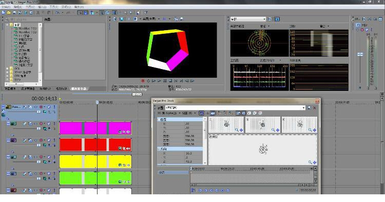Save preview snapshot to file
This screenshot has width=385, height=202.
[181, 19]
